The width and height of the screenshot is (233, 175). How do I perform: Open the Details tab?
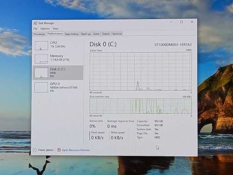[106, 34]
